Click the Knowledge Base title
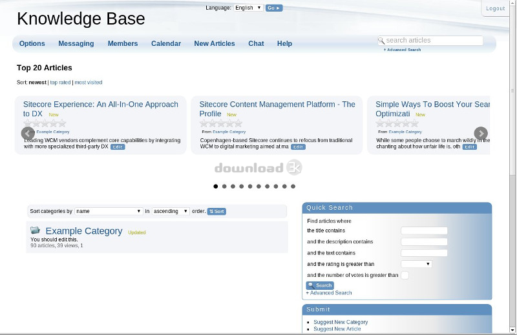 point(81,19)
